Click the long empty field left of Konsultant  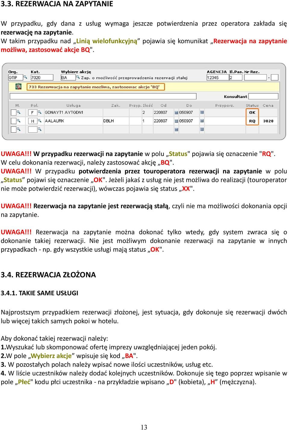(103, 96)
